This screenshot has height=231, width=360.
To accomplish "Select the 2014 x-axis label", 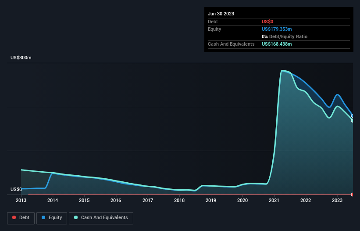I will (x=53, y=200).
